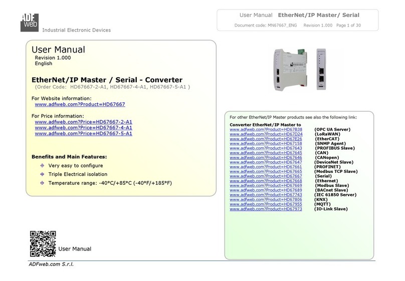Open the HD67955 MQTT link
Image resolution: width=405 pixels, height=281 pixels.
pos(266,204)
